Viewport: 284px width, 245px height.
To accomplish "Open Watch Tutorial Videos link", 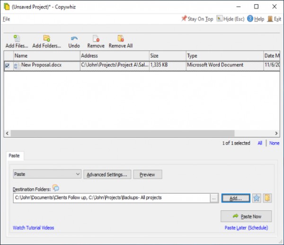I will pos(33,228).
